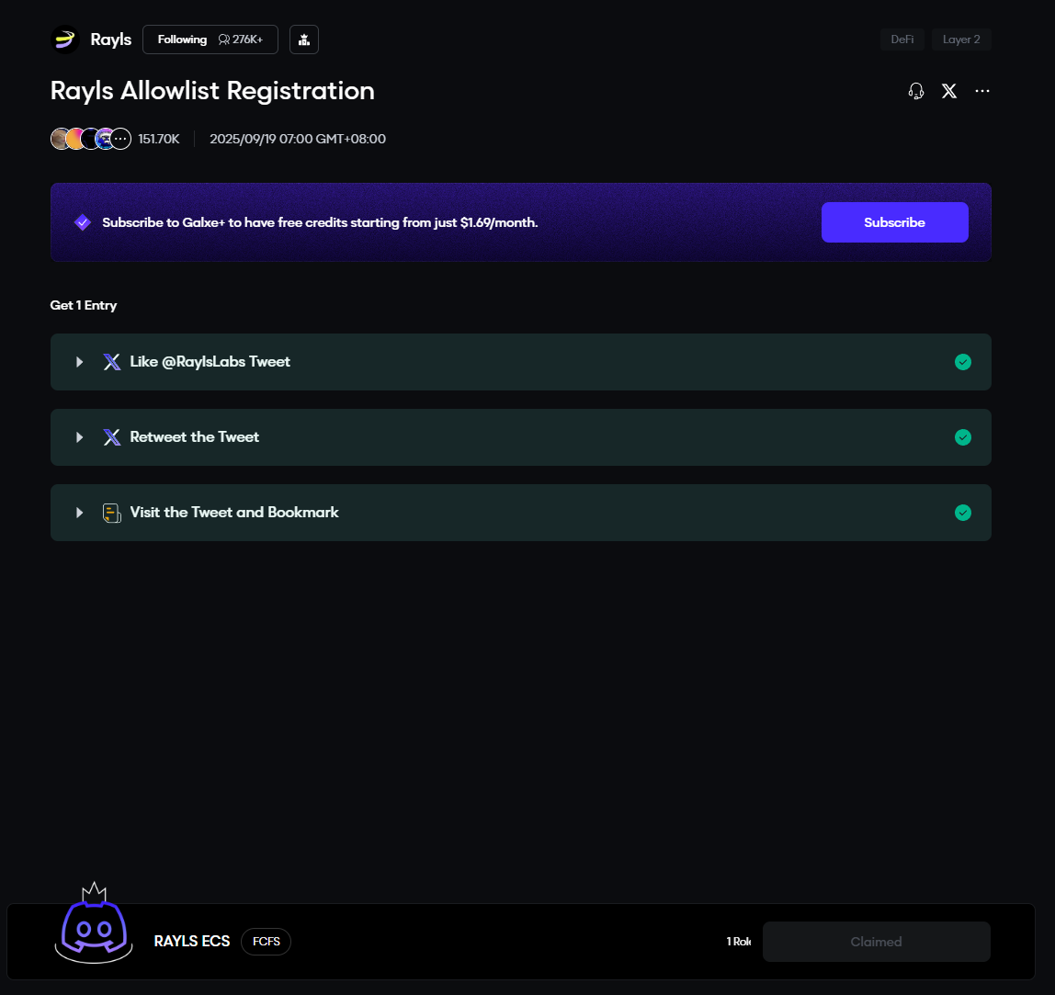Open the three-dot more options menu
The image size is (1055, 995).
pyautogui.click(x=982, y=91)
